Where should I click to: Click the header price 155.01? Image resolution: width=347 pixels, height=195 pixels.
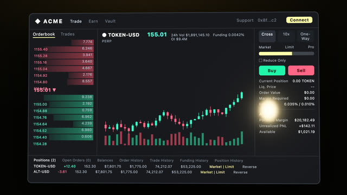[157, 35]
